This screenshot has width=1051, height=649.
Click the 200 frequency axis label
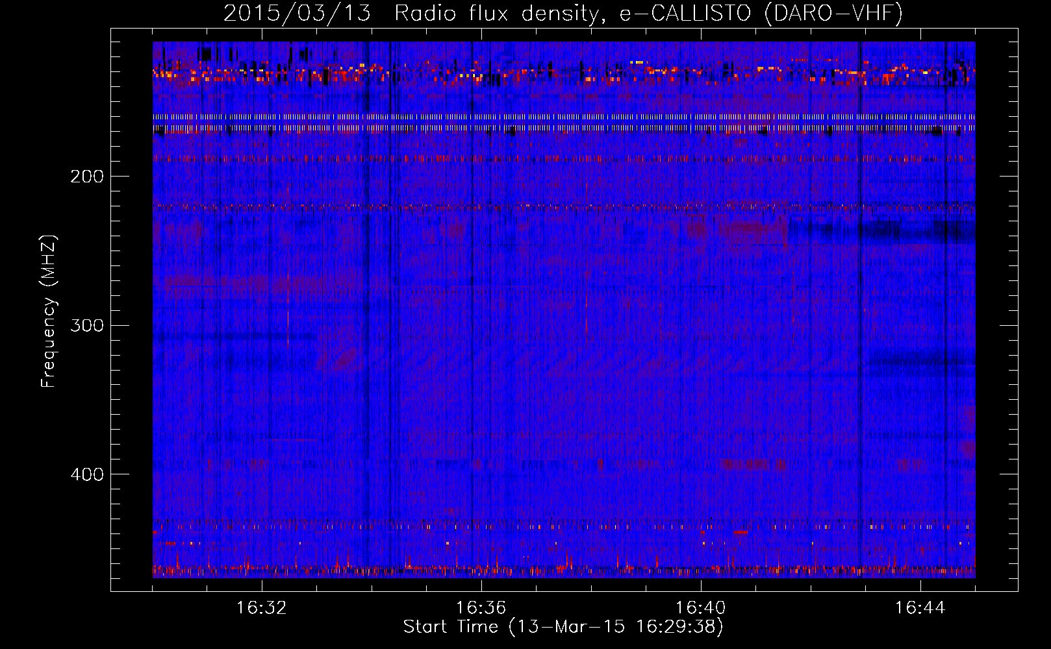(x=87, y=177)
